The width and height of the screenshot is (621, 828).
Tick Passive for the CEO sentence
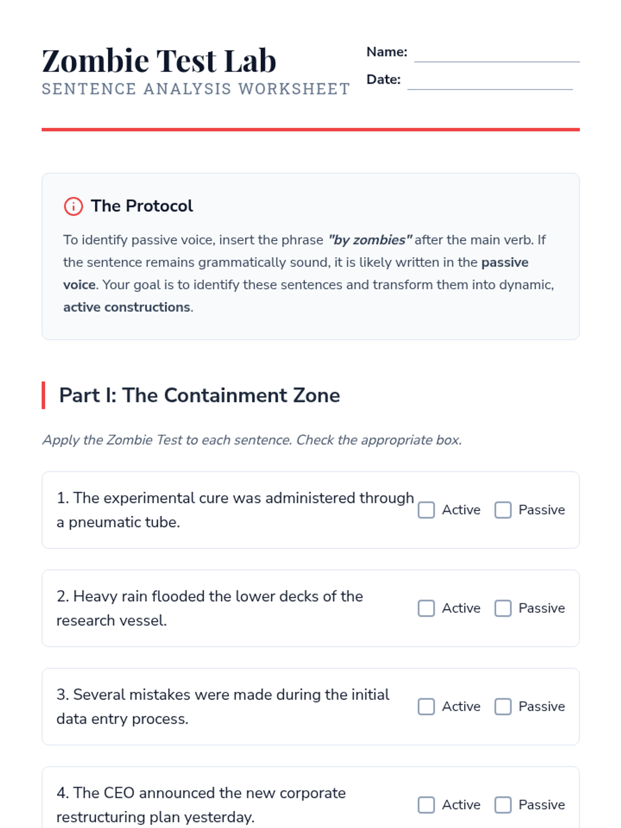[x=502, y=805]
